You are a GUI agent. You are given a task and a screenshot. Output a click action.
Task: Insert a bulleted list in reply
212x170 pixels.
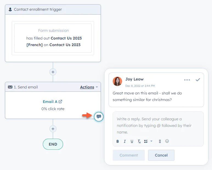click(x=146, y=141)
